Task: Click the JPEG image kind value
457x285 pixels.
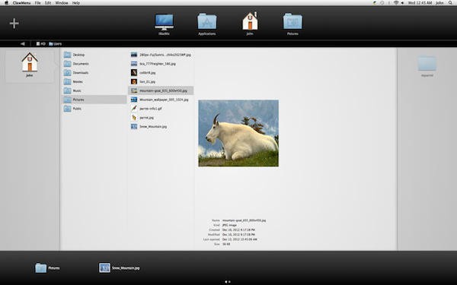Action: [230, 225]
